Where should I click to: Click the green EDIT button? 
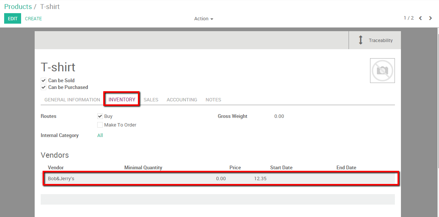[12, 18]
